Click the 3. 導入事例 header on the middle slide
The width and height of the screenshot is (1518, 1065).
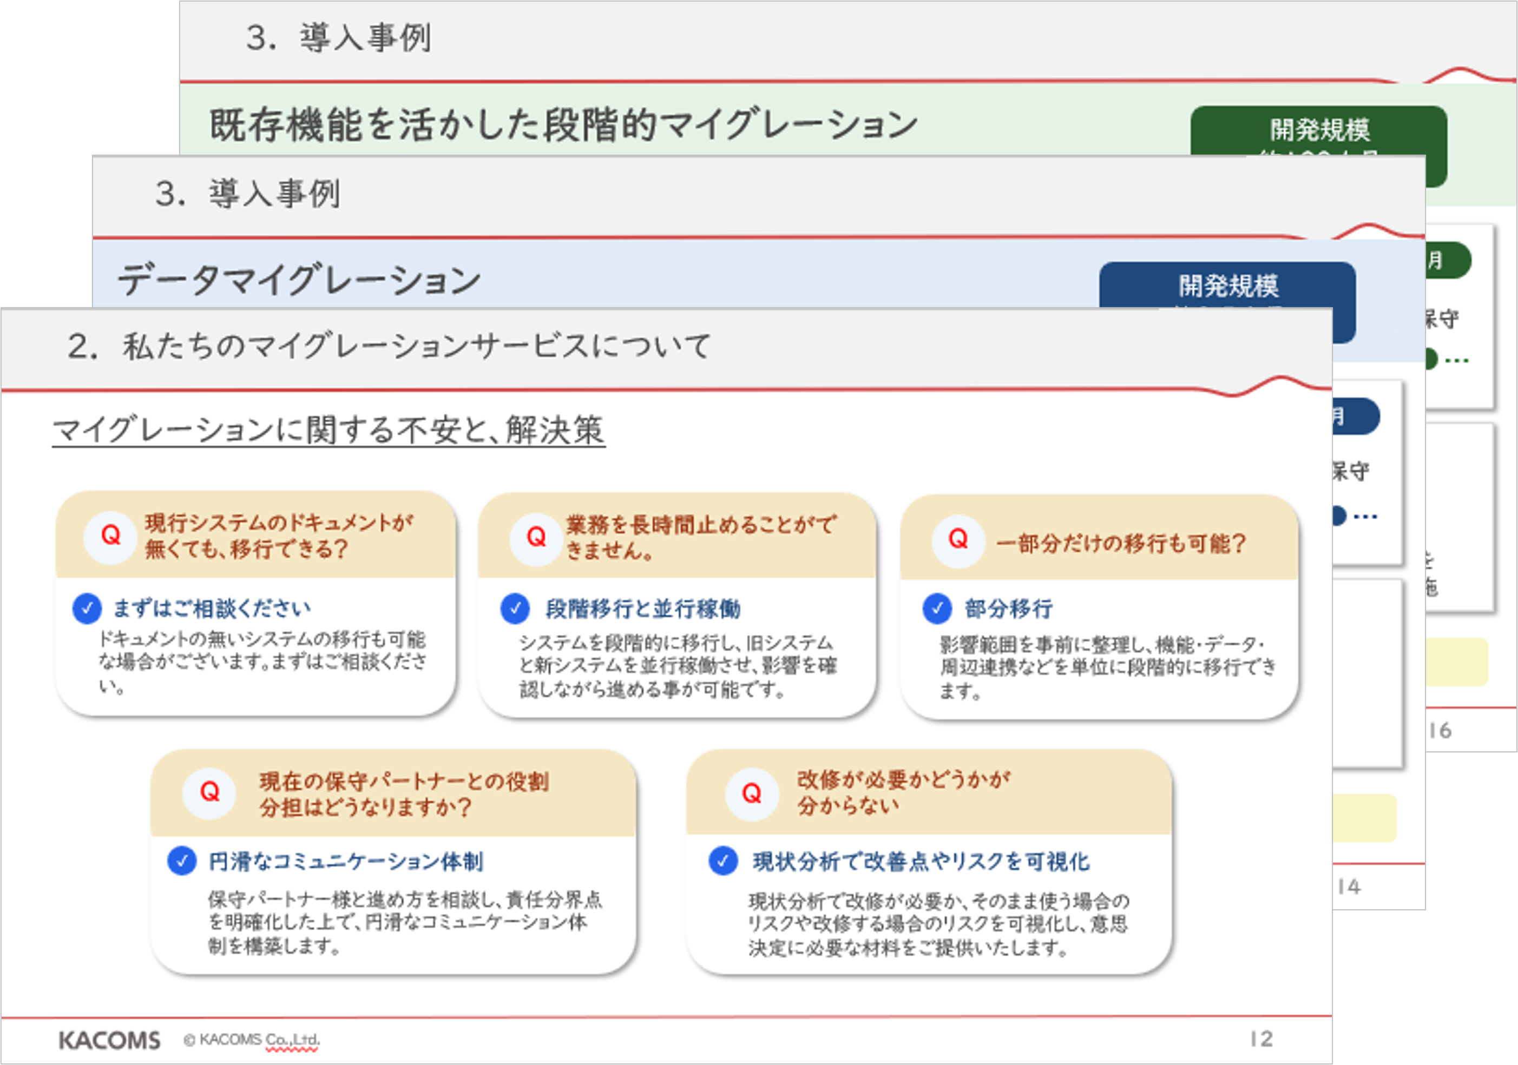248,194
